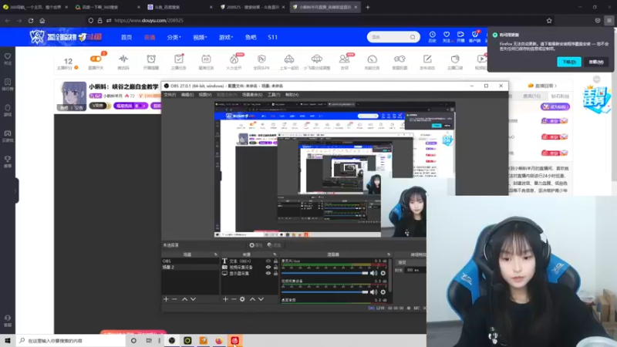Click the 开播提醒 alarm clock icon
This screenshot has height=347, width=617.
[x=151, y=59]
